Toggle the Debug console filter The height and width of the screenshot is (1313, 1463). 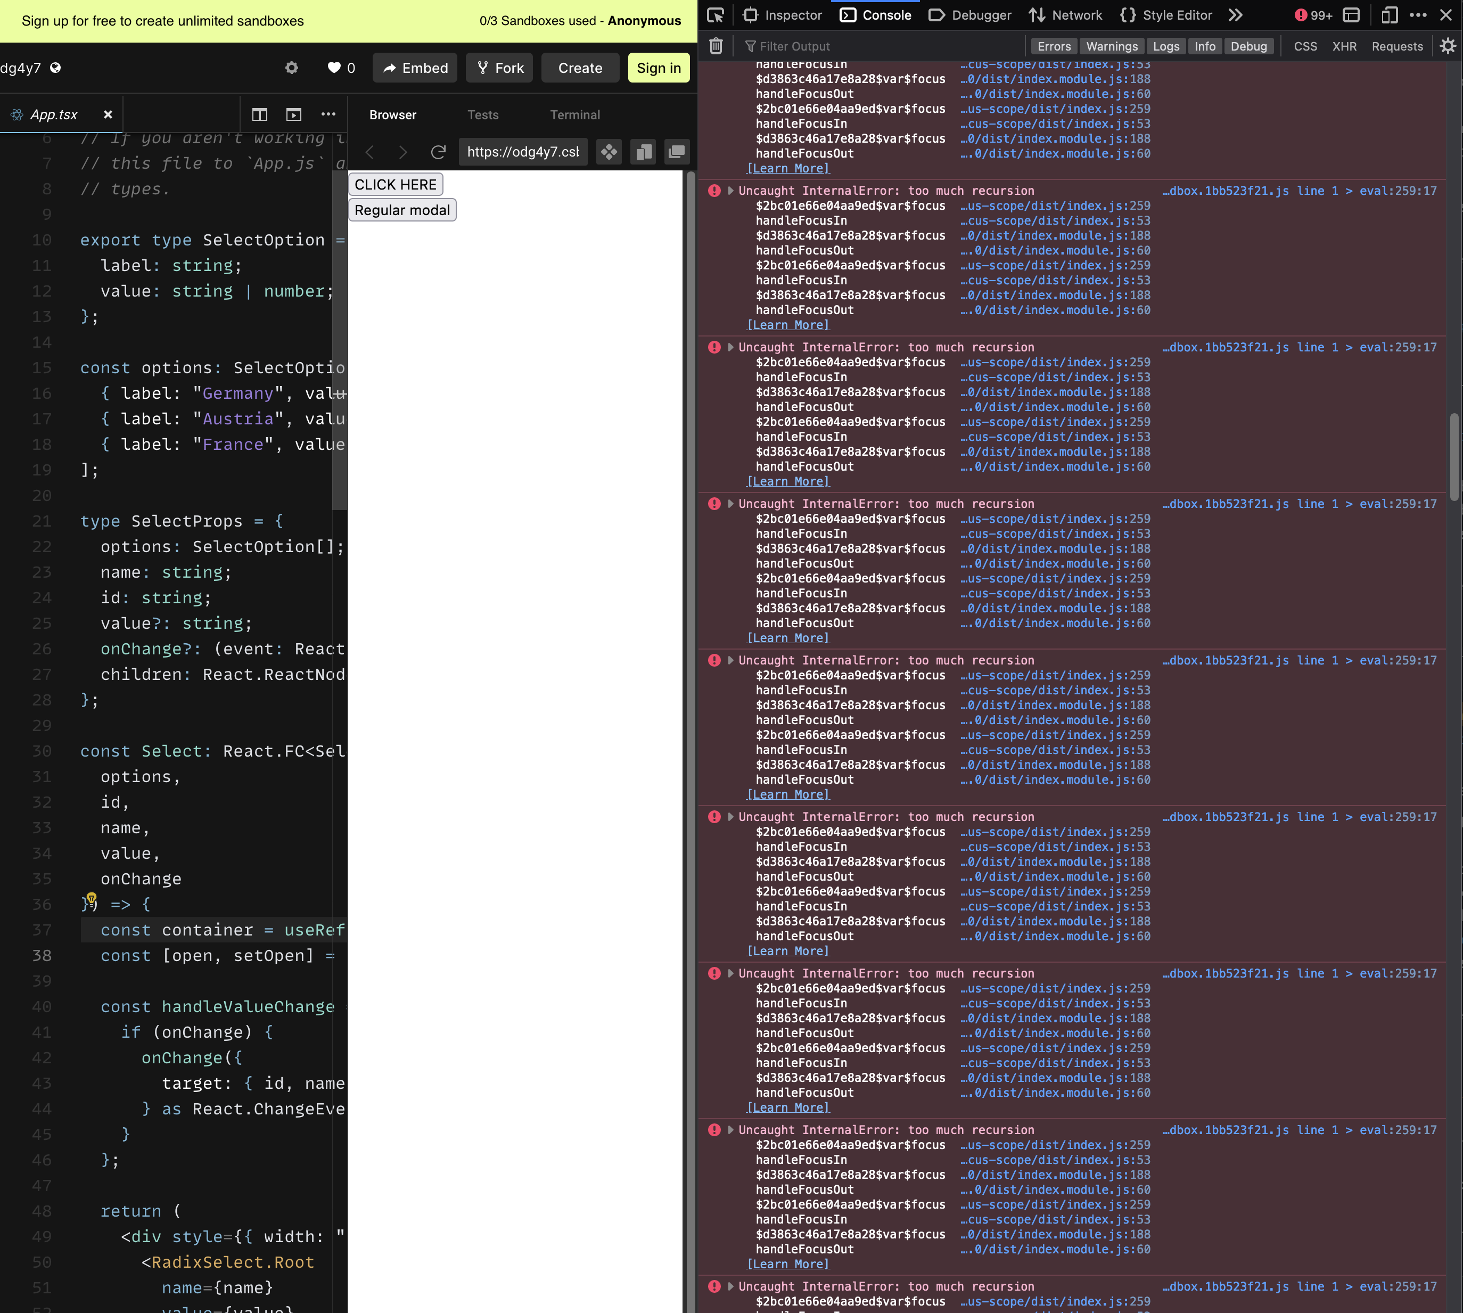tap(1250, 45)
